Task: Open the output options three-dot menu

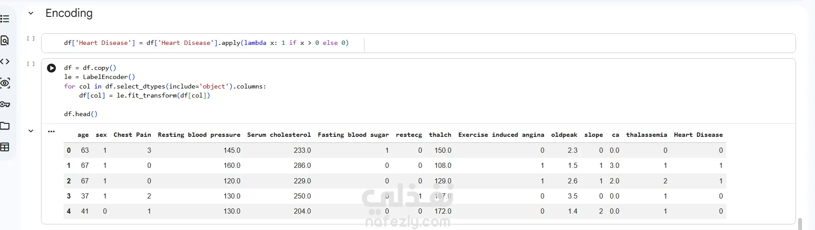Action: click(x=52, y=132)
